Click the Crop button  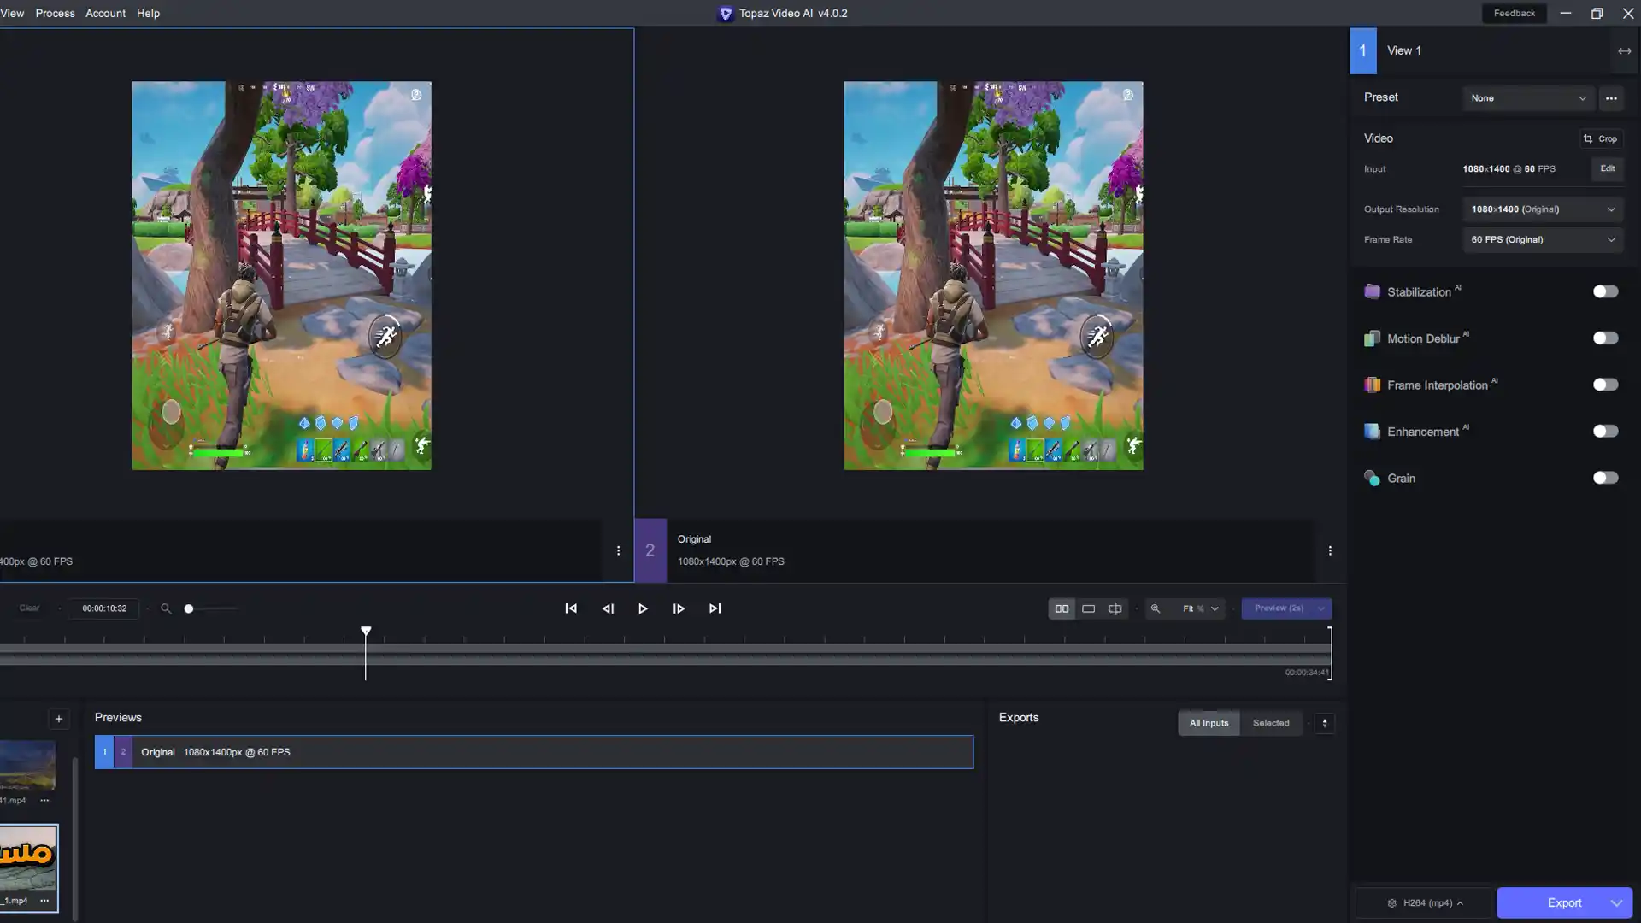[1600, 138]
